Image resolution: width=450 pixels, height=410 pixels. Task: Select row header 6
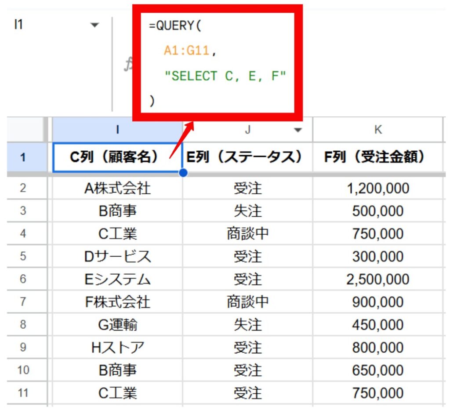(23, 279)
